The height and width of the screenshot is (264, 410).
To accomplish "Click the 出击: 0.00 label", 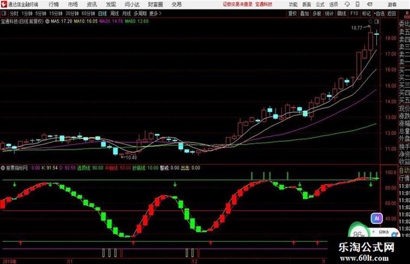I will pos(190,168).
